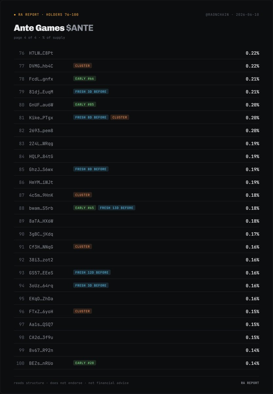Image resolution: width=273 pixels, height=394 pixels.
Task: Click the CLUSTER tag on holder 77
Action: [x=82, y=66]
